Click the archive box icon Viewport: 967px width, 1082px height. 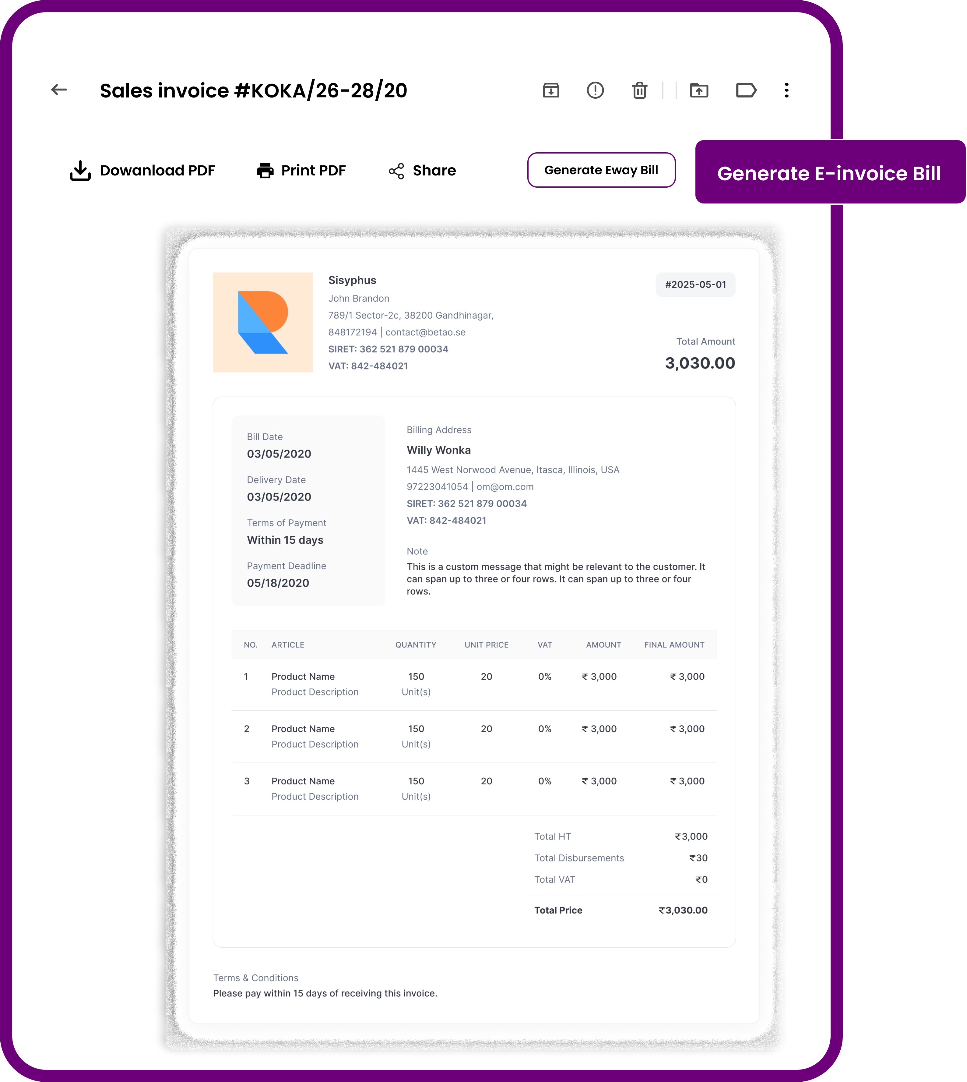[551, 90]
